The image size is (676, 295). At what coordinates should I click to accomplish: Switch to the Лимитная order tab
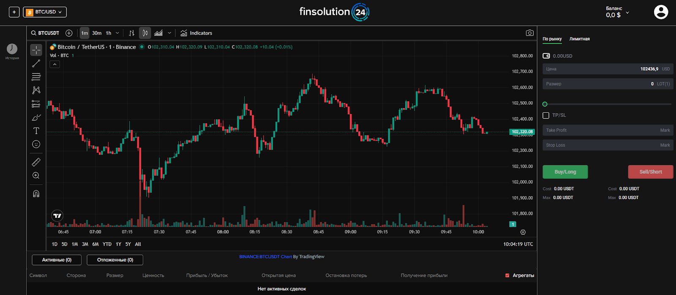point(579,39)
